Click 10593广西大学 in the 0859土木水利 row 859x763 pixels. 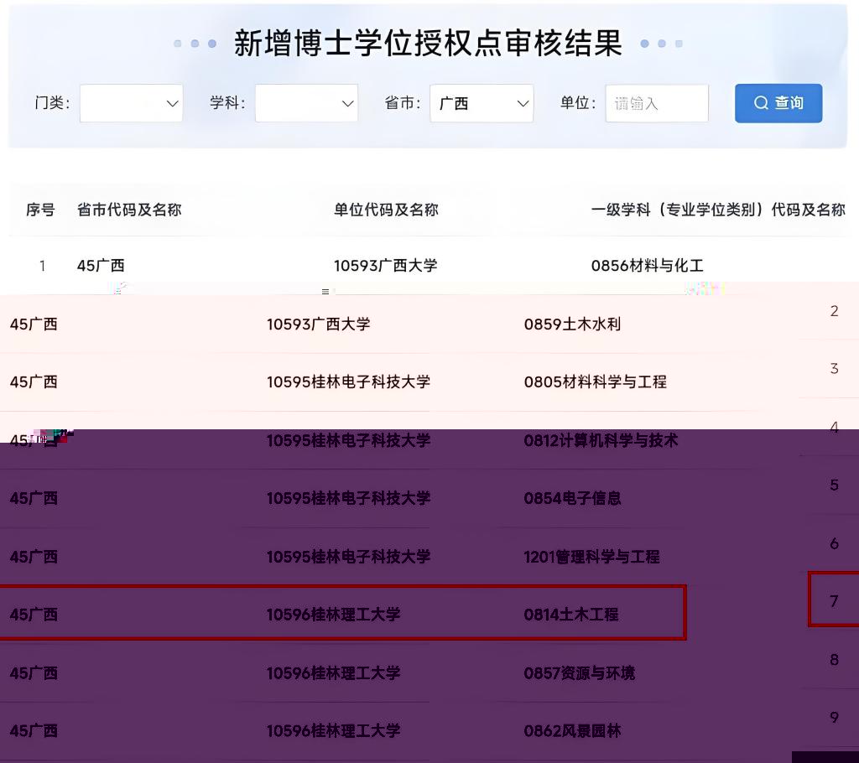[318, 324]
